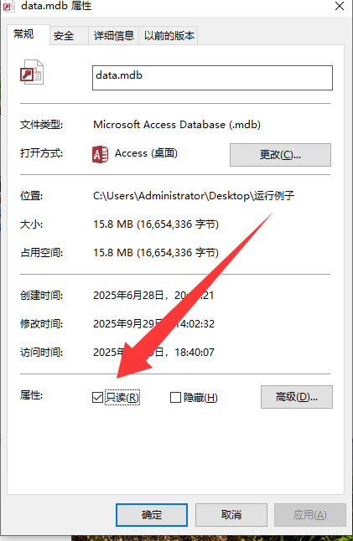Click the large Access database file icon
The height and width of the screenshot is (541, 353).
point(32,72)
